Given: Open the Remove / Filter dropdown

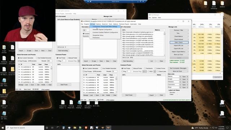Looking at the screenshot, I should (179, 30).
